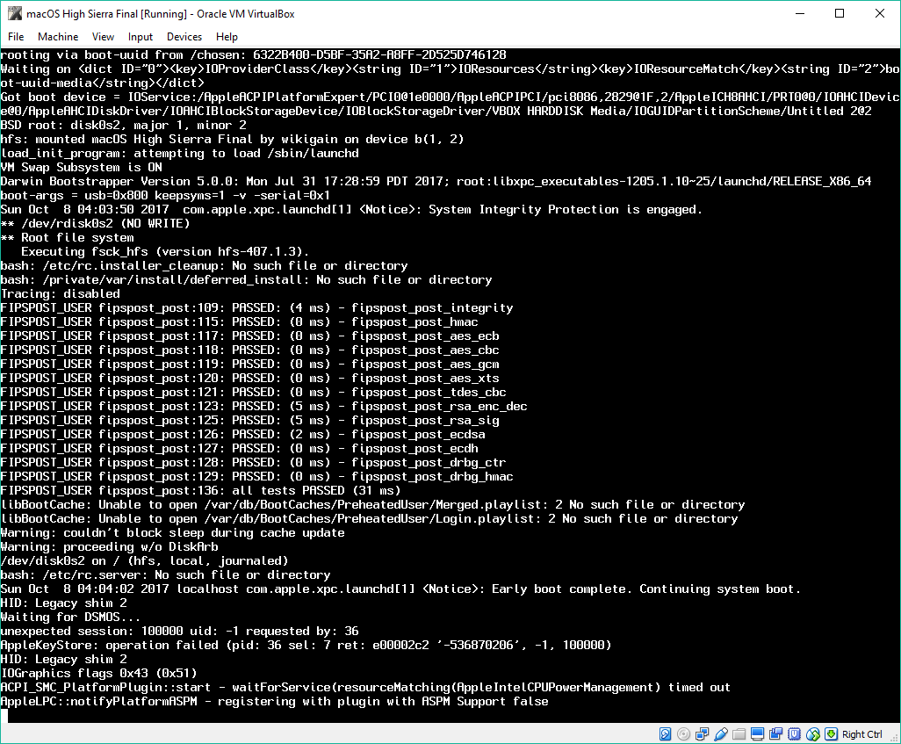The width and height of the screenshot is (901, 744).
Task: Click 'System Integrity Protection is engaged.' text
Action: tap(566, 209)
